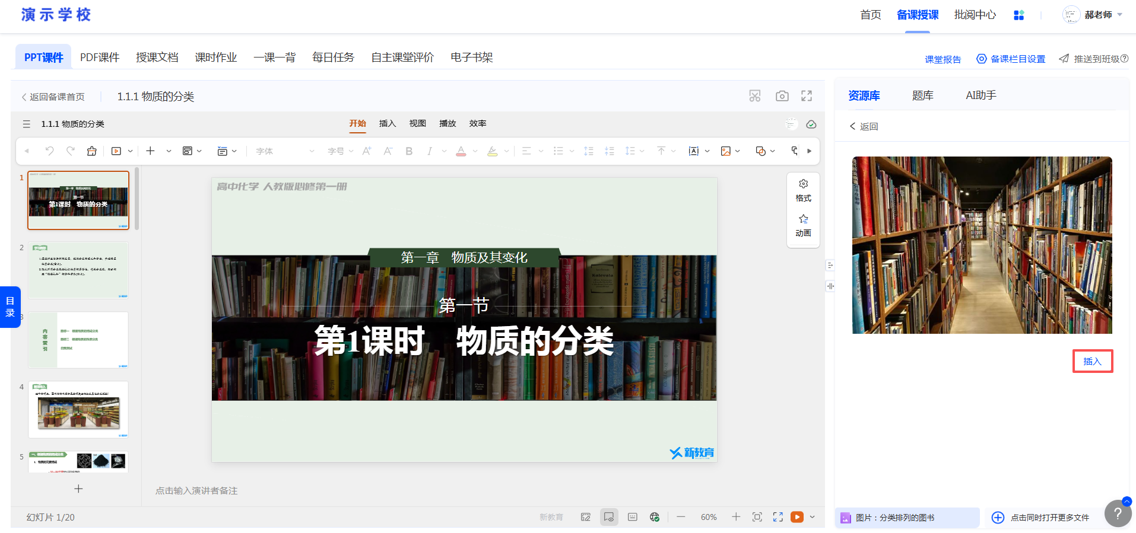Image resolution: width=1136 pixels, height=533 pixels.
Task: Click the undo arrow in editor toolbar
Action: [x=49, y=151]
